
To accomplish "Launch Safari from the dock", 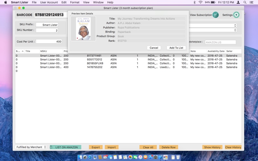I will (90, 157).
